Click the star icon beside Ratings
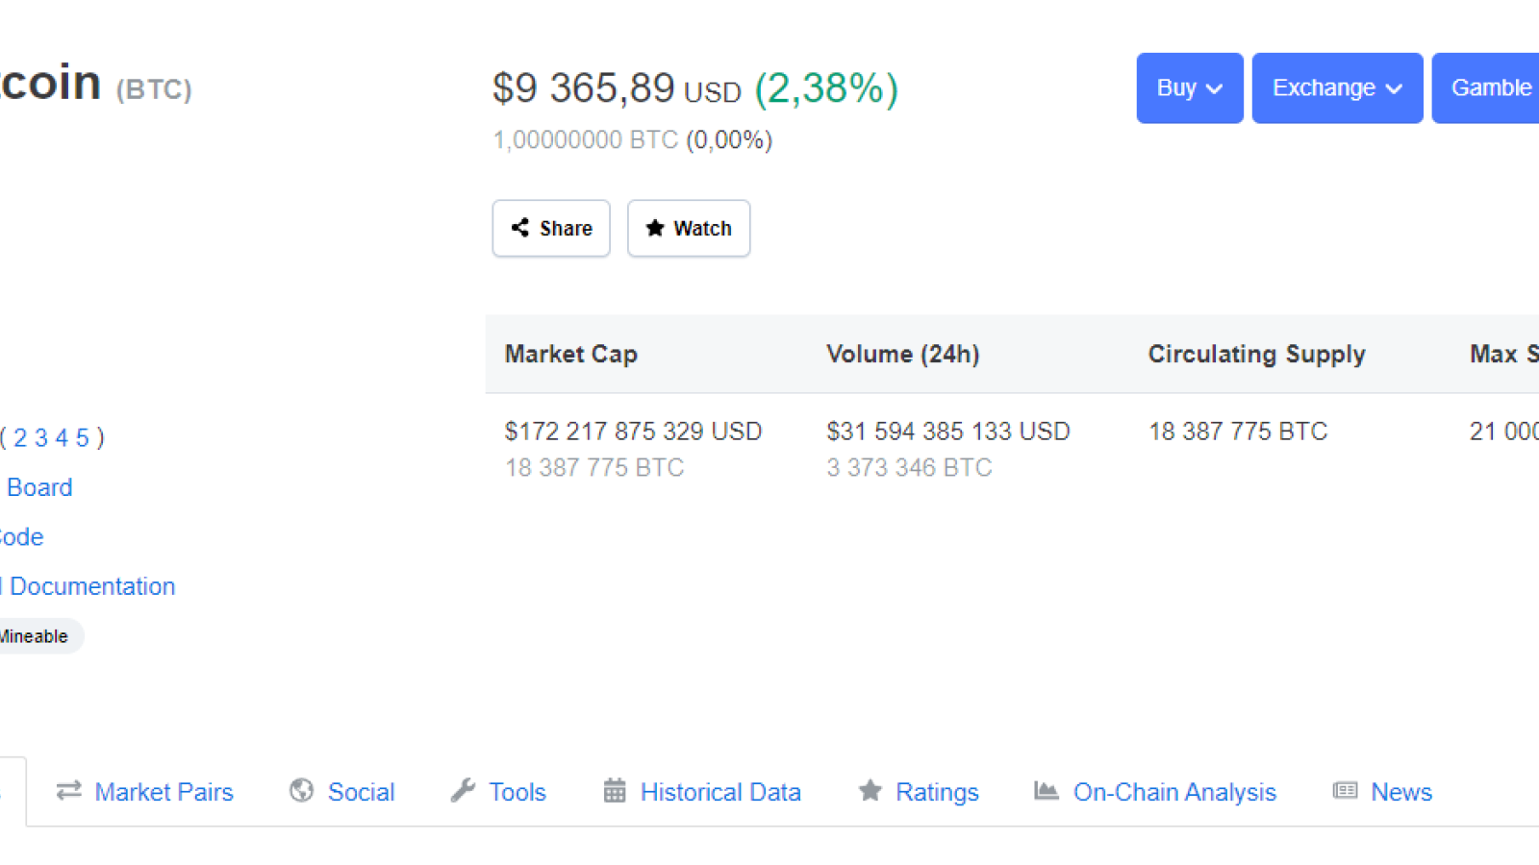This screenshot has width=1539, height=865. pos(870,791)
